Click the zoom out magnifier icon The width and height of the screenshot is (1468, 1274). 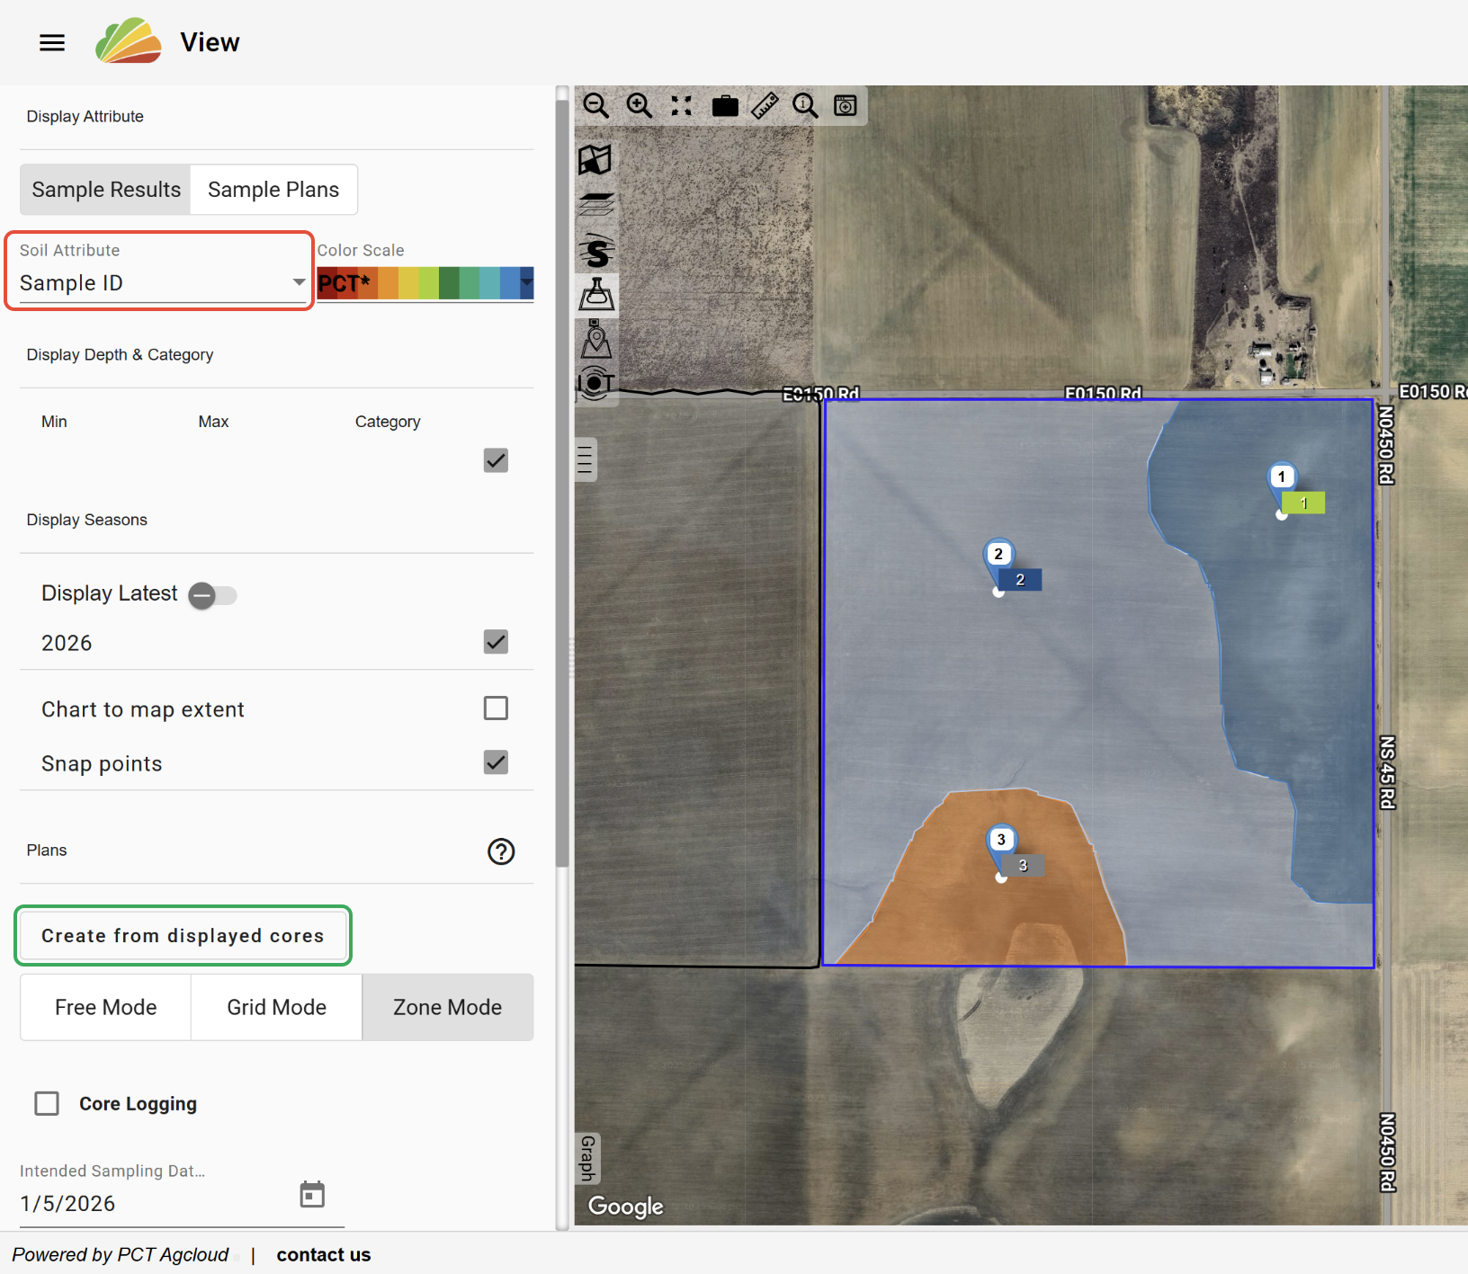595,106
